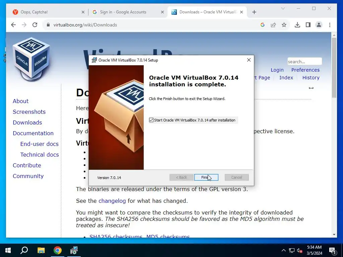Bookmark this tab with the star icon
Screen dimensions: 343x257
tap(284, 25)
